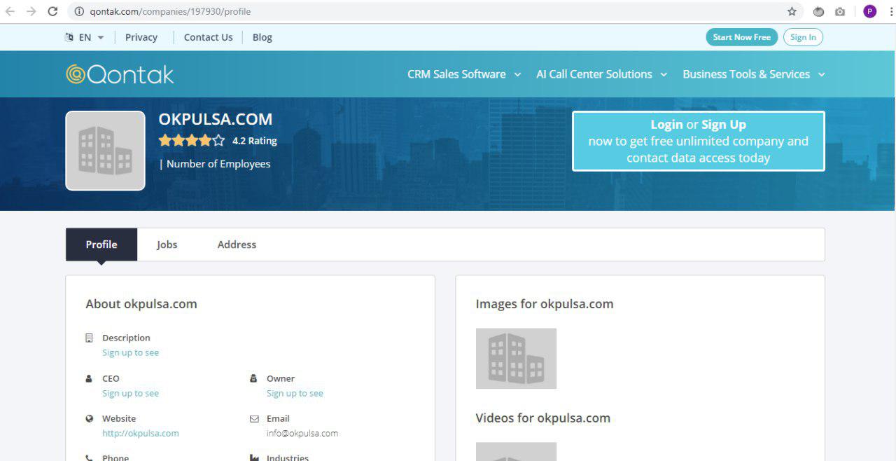The image size is (896, 461).
Task: Click the Start Now Free button
Action: click(742, 37)
